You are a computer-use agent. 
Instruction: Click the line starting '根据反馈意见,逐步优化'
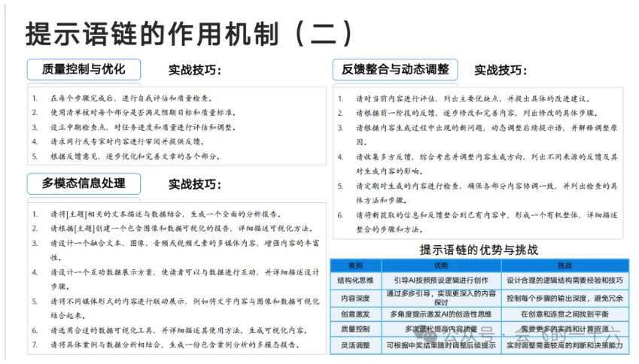(135, 156)
